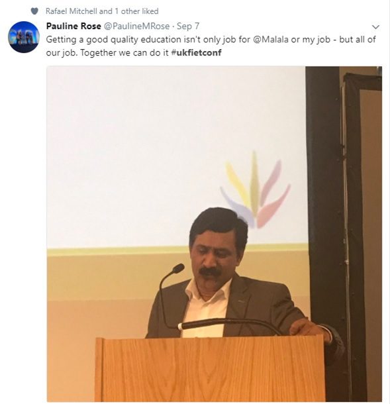390x404 pixels.
Task: Open the @PaulineMRose handle
Action: click(x=137, y=26)
